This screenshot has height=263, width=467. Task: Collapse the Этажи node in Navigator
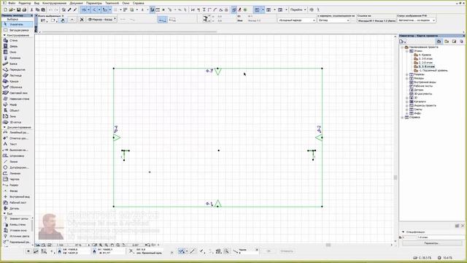pos(407,51)
